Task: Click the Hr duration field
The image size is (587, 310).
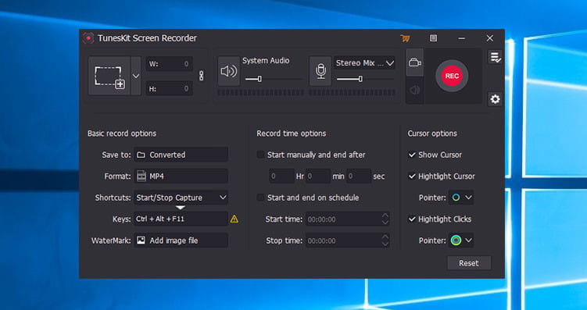Action: coord(281,176)
